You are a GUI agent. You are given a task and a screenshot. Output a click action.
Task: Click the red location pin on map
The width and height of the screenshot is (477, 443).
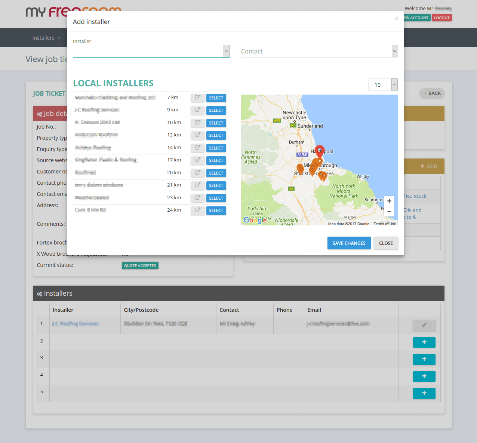coord(319,151)
